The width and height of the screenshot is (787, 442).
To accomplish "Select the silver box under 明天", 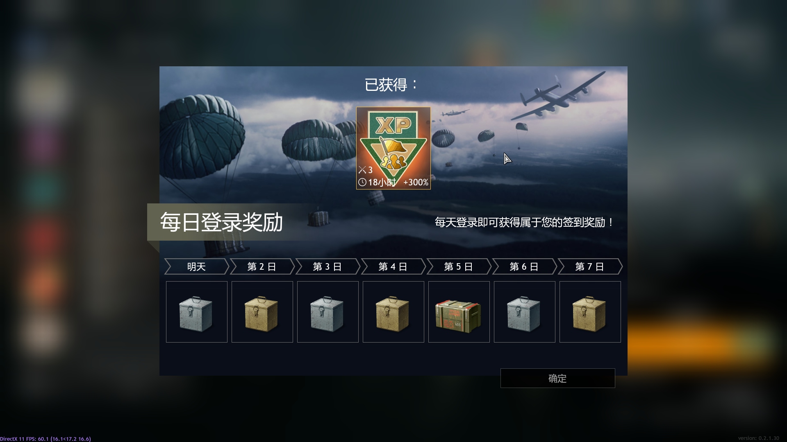I will pos(196,312).
